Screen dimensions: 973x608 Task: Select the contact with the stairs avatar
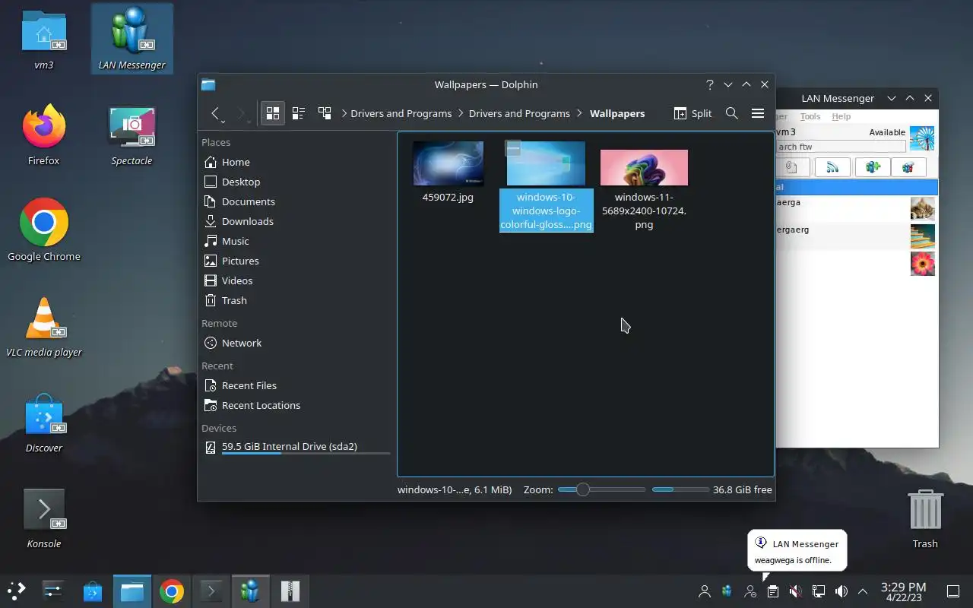coord(857,236)
